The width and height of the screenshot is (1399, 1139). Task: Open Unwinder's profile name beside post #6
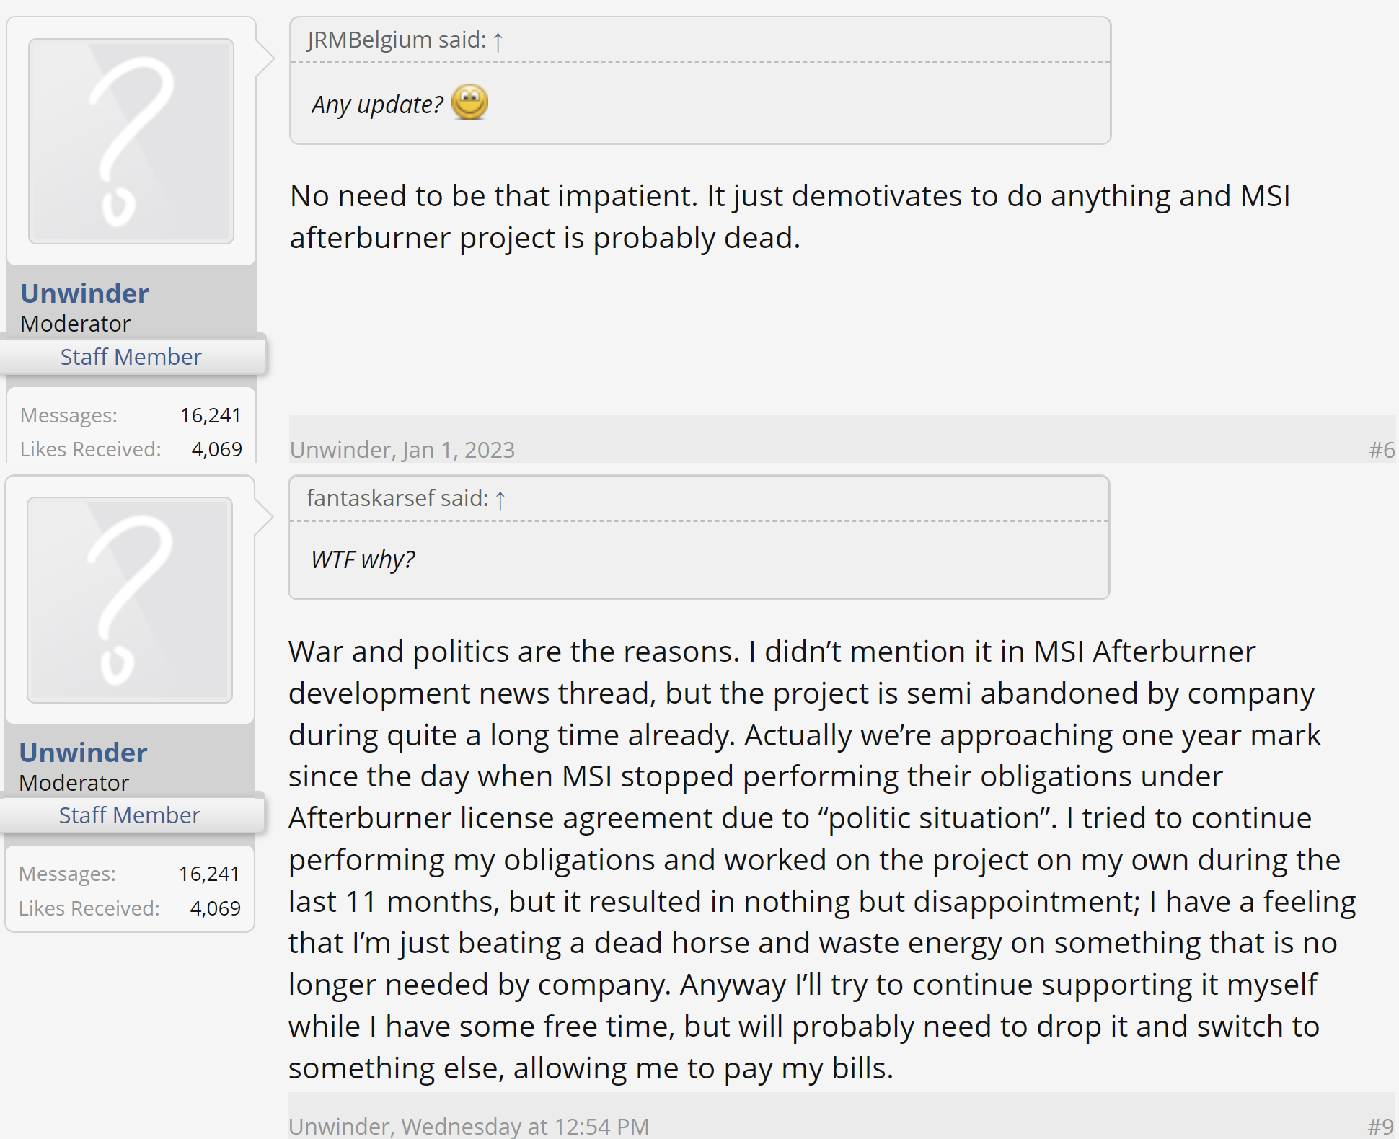(84, 293)
